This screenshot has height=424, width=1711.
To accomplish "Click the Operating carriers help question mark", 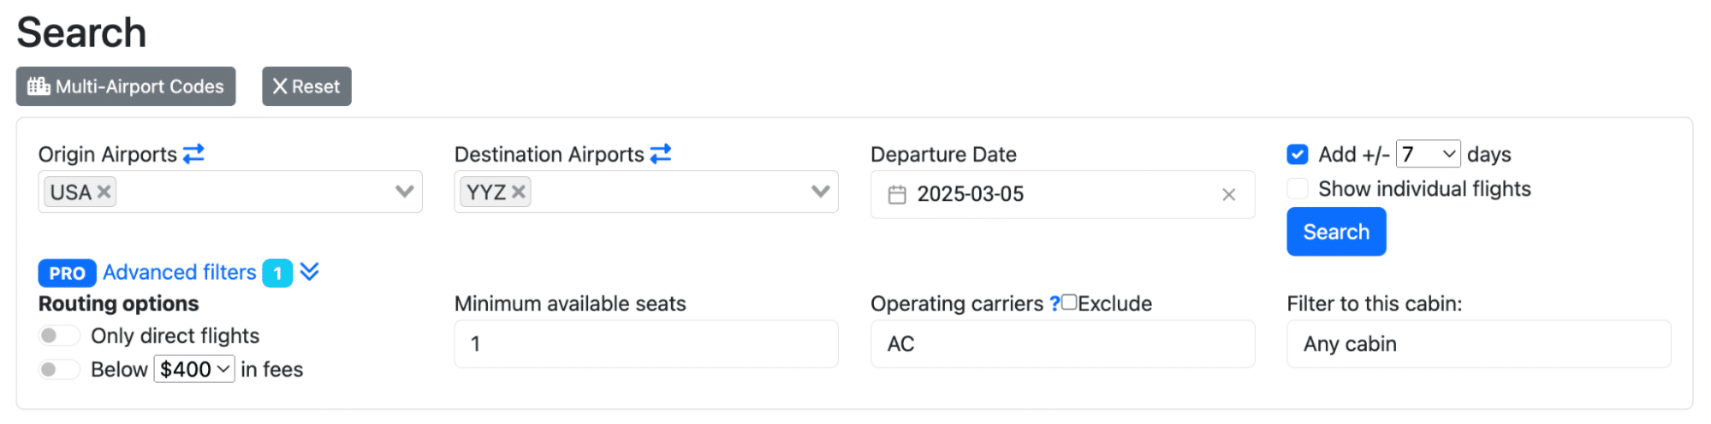I will [x=1055, y=303].
